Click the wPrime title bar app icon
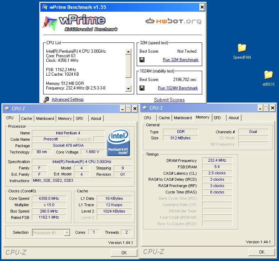This screenshot has height=261, width=279. click(45, 7)
